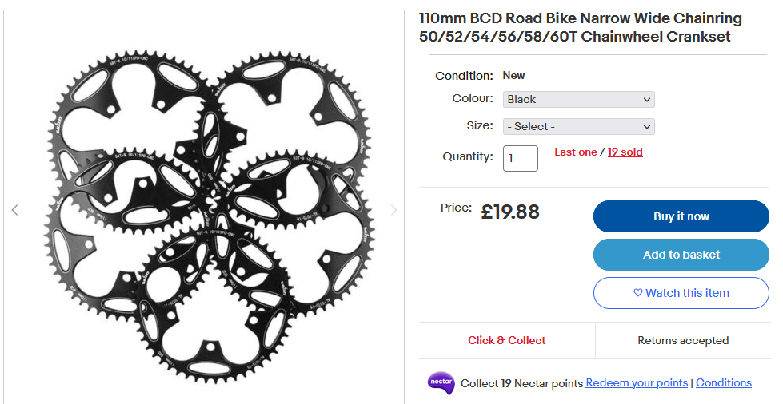Add the chainring to basket

coord(681,255)
